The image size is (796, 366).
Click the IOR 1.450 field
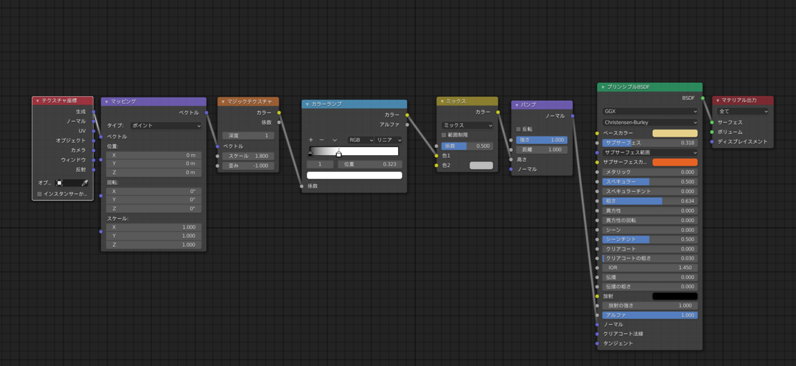click(x=650, y=267)
